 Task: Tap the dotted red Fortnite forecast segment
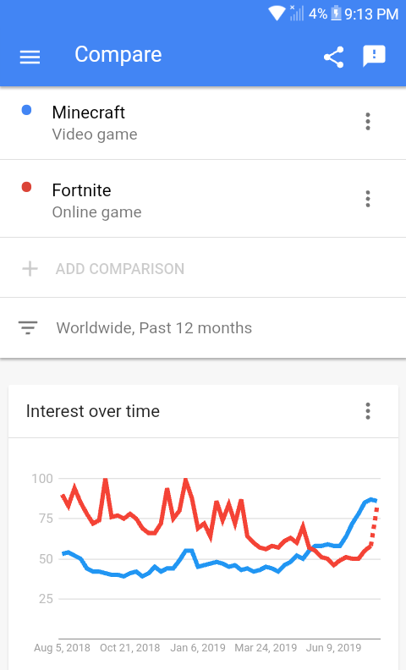374,526
